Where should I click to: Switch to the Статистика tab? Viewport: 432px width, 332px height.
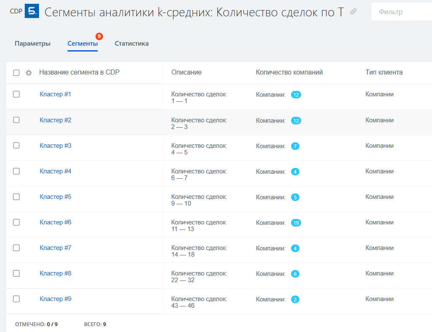pyautogui.click(x=132, y=44)
